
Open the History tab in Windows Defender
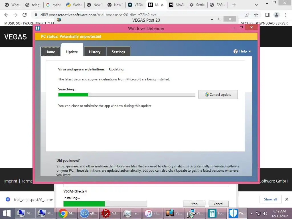[95, 52]
